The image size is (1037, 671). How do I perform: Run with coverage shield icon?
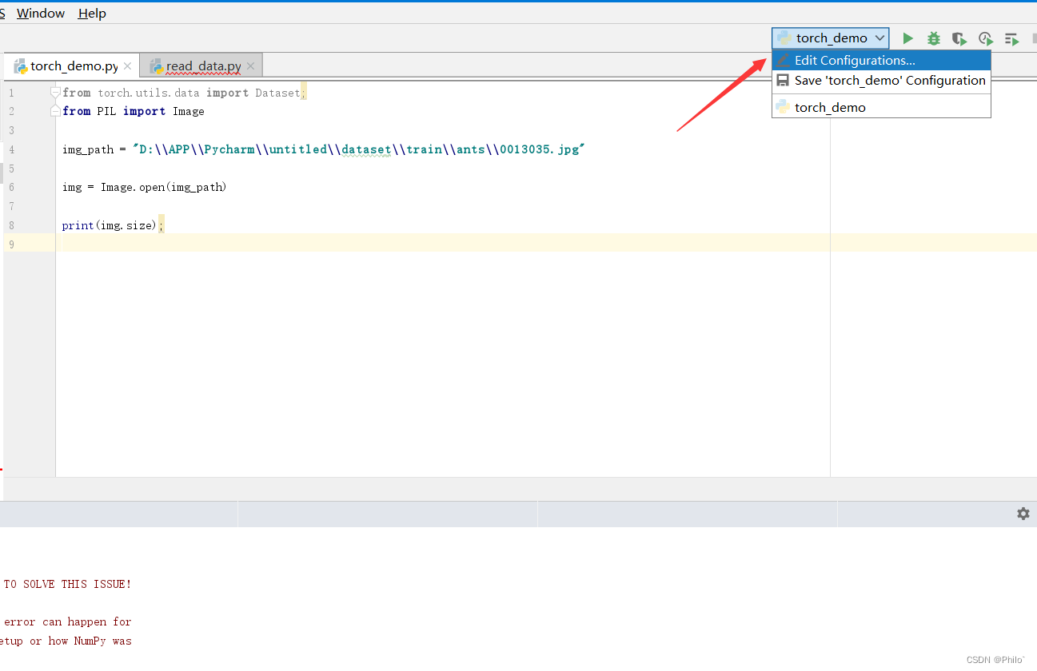[959, 38]
